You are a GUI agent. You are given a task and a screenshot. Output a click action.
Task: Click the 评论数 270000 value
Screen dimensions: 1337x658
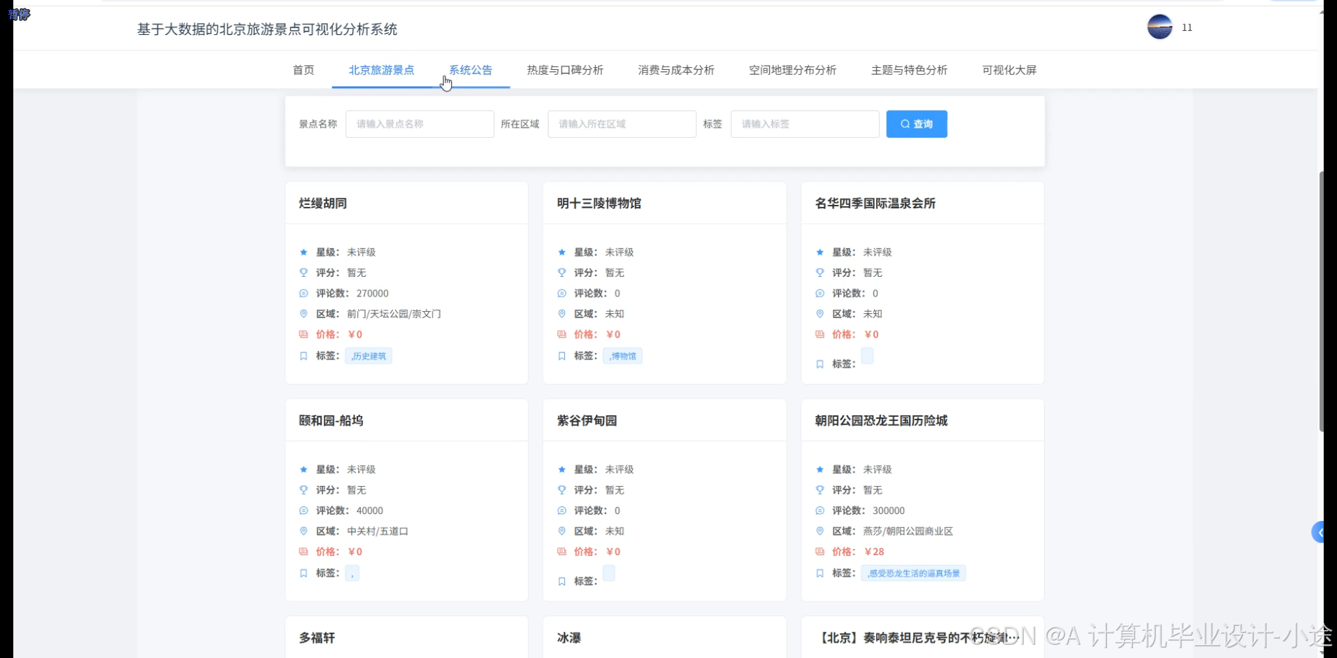pos(372,294)
